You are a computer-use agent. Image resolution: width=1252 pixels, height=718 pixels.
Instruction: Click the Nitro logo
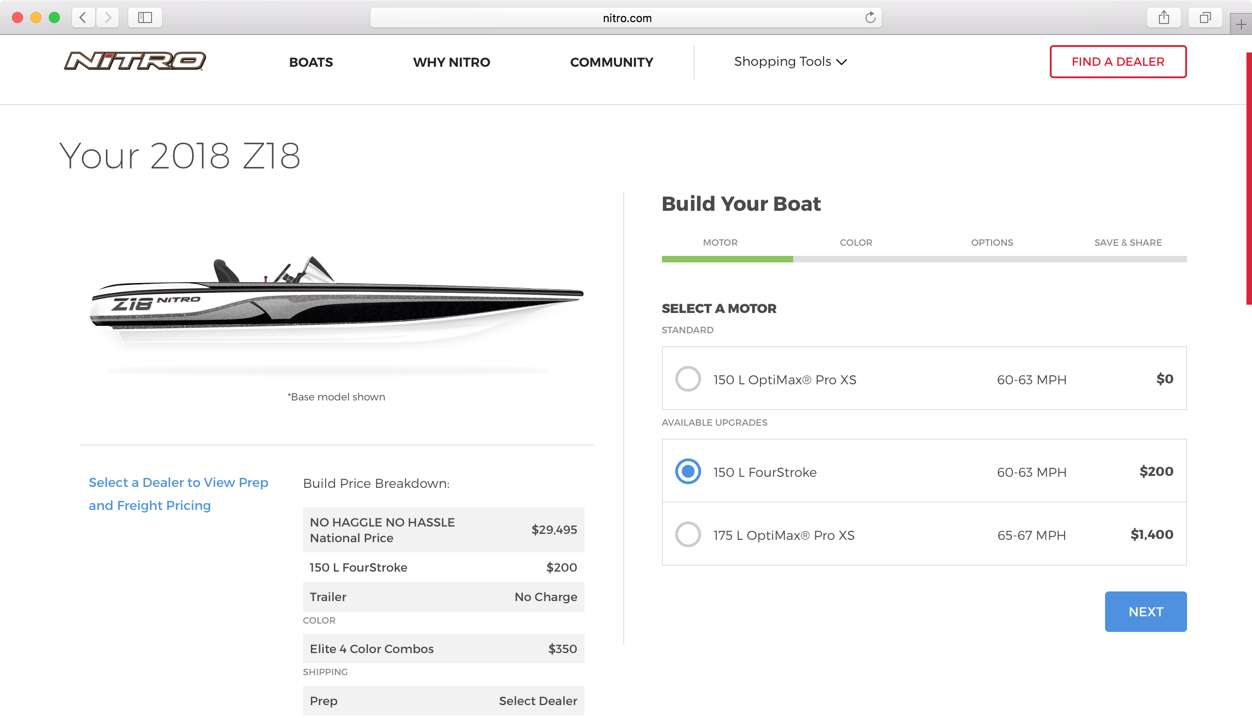pos(135,61)
